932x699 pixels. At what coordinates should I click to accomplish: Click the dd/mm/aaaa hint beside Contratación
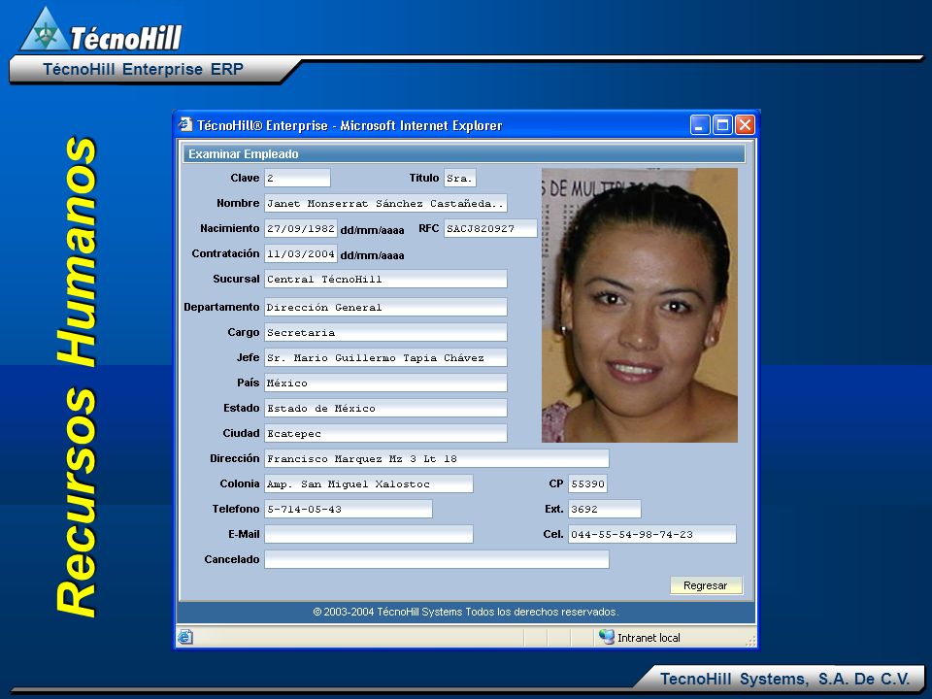372,255
